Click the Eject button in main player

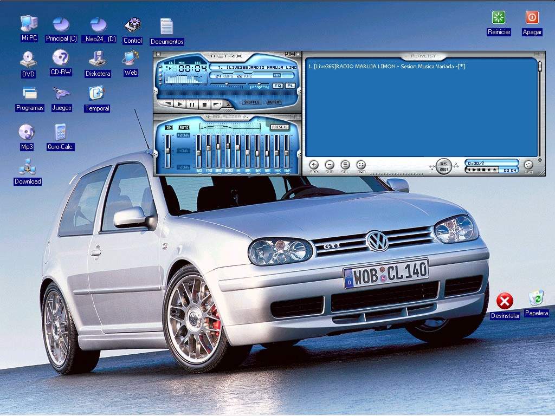point(228,104)
